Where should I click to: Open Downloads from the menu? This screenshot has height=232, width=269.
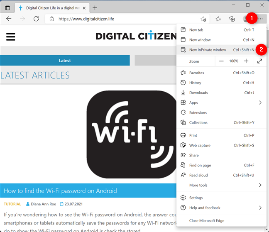click(221, 93)
